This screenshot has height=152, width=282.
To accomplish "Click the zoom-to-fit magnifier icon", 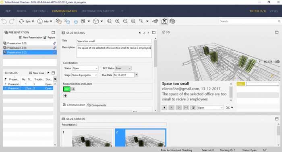I will click(x=109, y=21).
